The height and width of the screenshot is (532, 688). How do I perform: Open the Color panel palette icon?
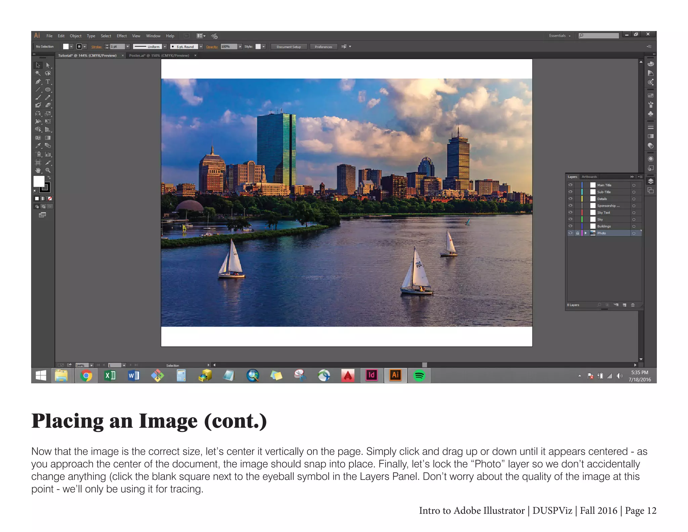click(651, 64)
